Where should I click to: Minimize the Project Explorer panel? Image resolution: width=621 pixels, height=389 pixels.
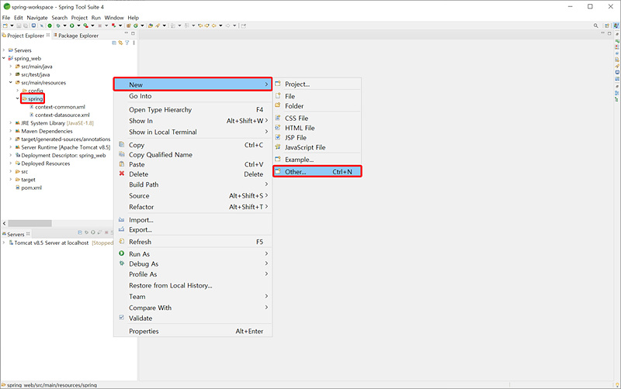(x=127, y=33)
